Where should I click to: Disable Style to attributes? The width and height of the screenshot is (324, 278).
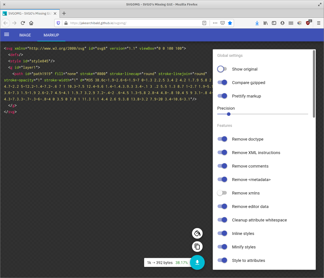[x=222, y=260]
